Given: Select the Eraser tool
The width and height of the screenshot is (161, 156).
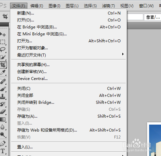Looking at the screenshot, I should 3,112.
